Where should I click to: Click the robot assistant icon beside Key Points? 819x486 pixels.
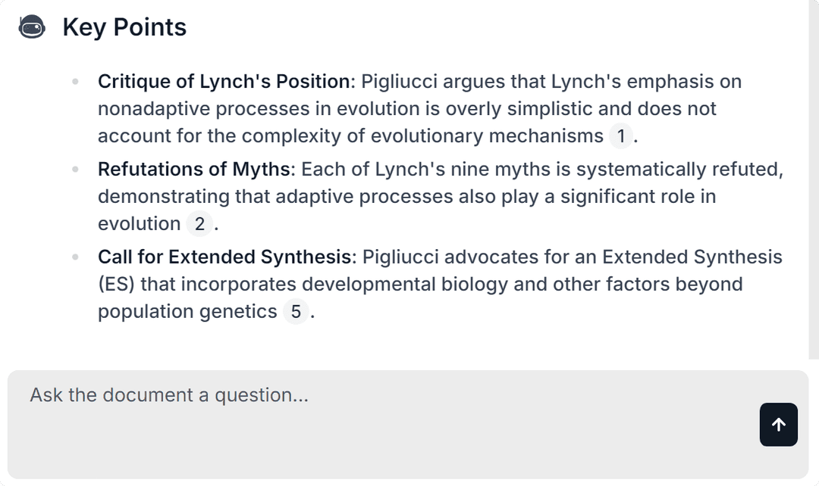[32, 27]
